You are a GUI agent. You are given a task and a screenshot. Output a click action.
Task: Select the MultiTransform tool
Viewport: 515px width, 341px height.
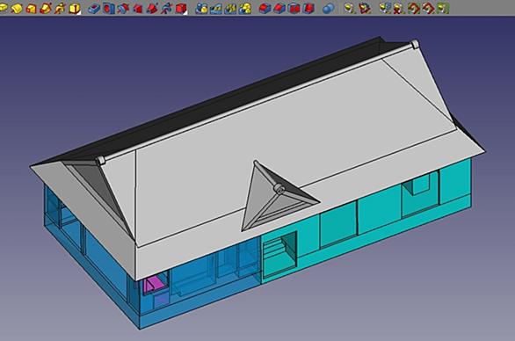click(244, 8)
